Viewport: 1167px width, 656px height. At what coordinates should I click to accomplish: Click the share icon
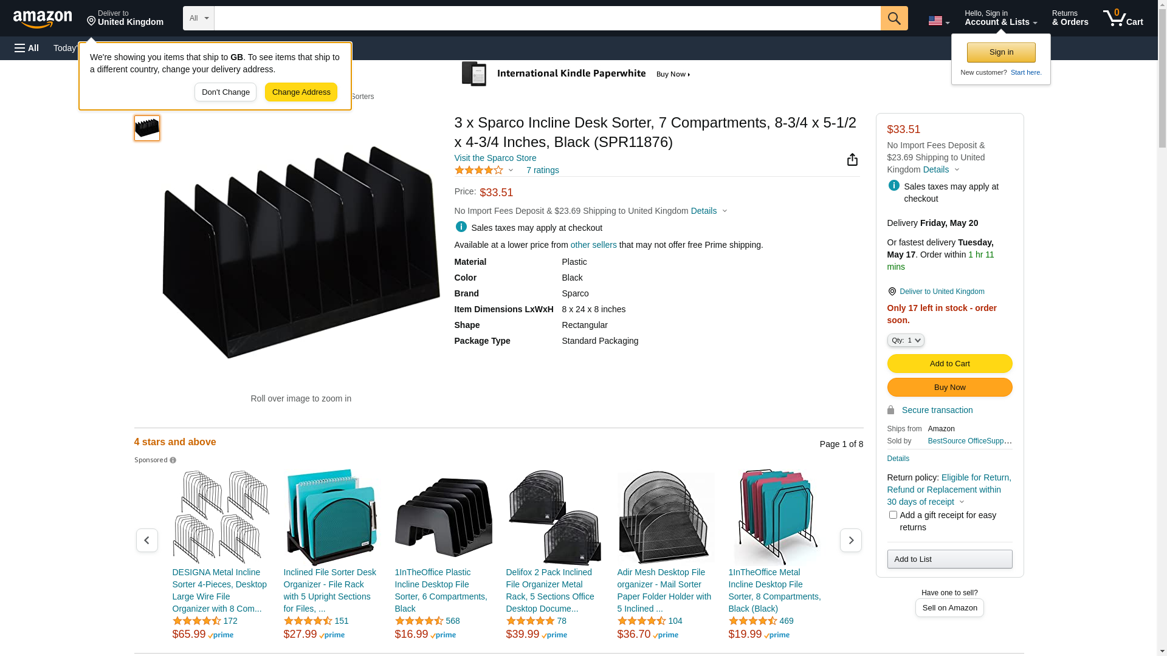pos(852,160)
